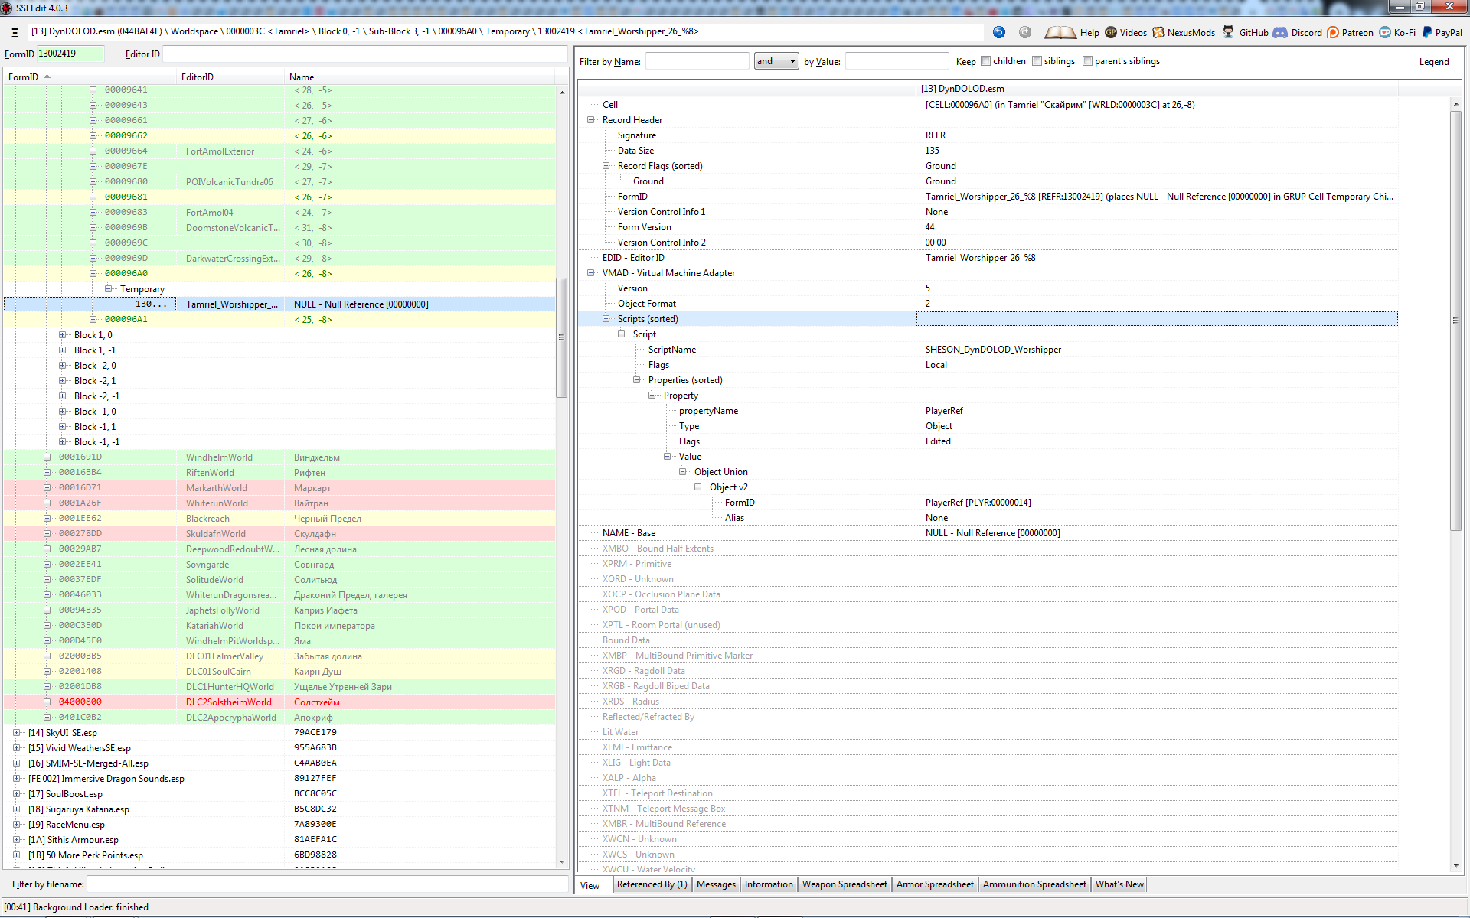
Task: Open the Discord toolbar icon
Action: tap(1280, 32)
